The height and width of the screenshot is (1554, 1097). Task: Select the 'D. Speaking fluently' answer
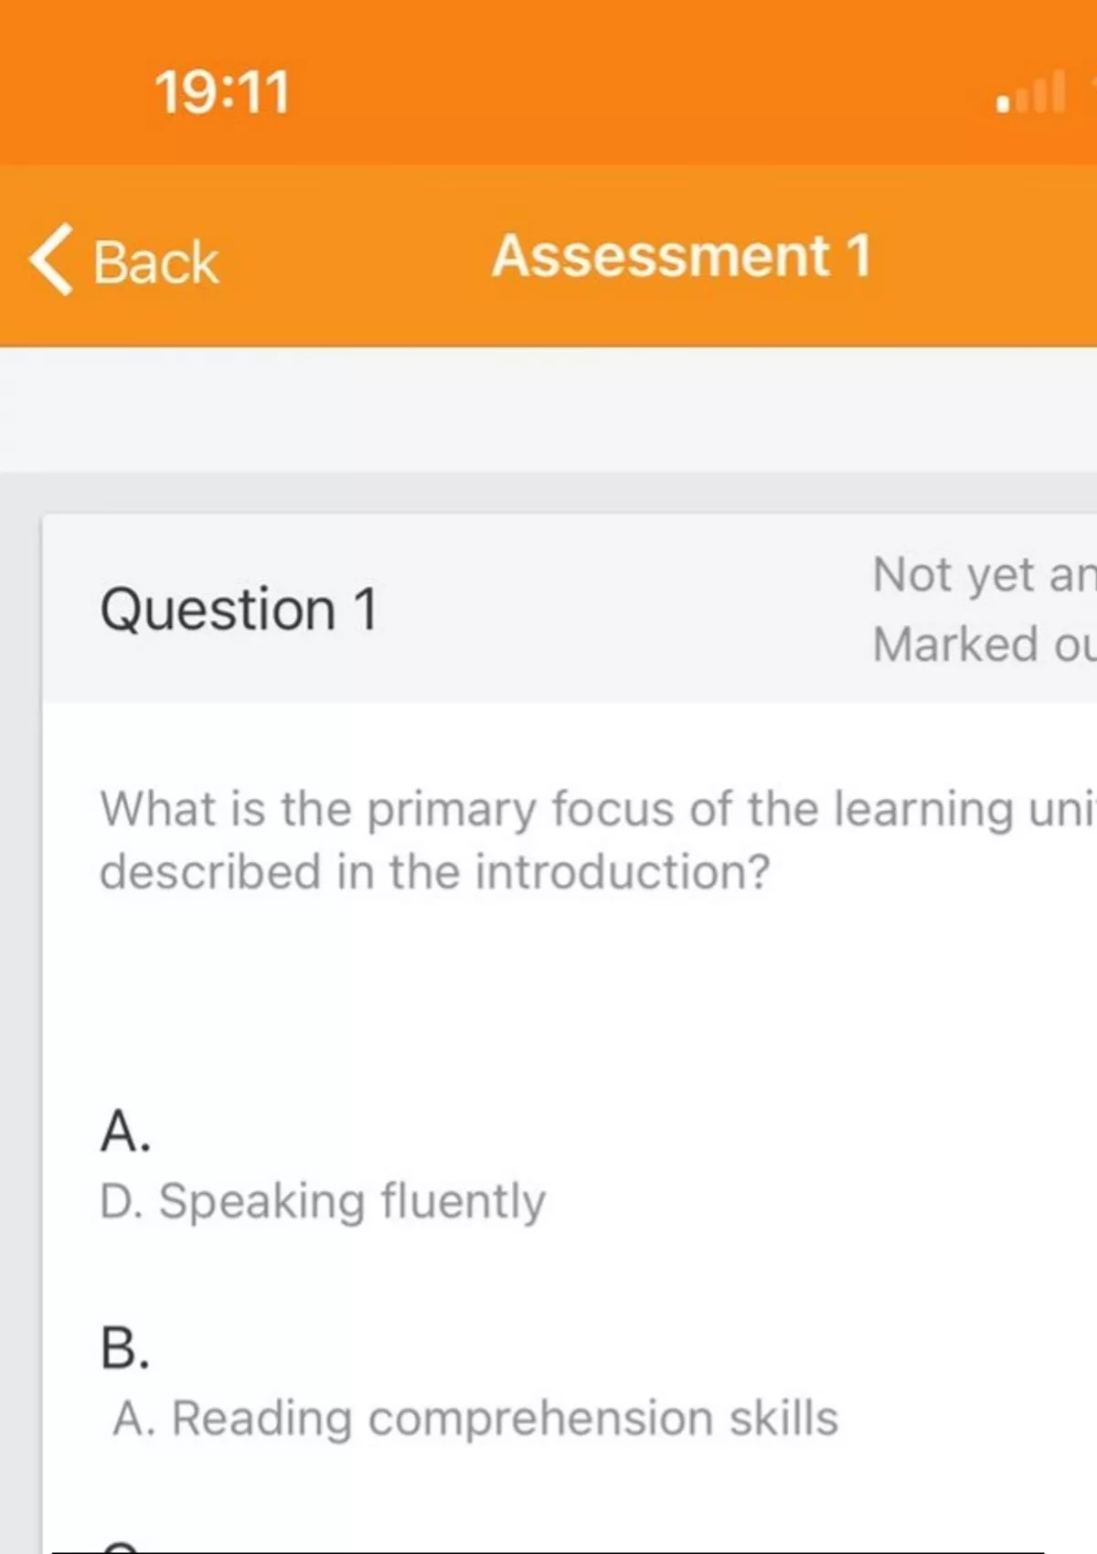(x=323, y=1200)
